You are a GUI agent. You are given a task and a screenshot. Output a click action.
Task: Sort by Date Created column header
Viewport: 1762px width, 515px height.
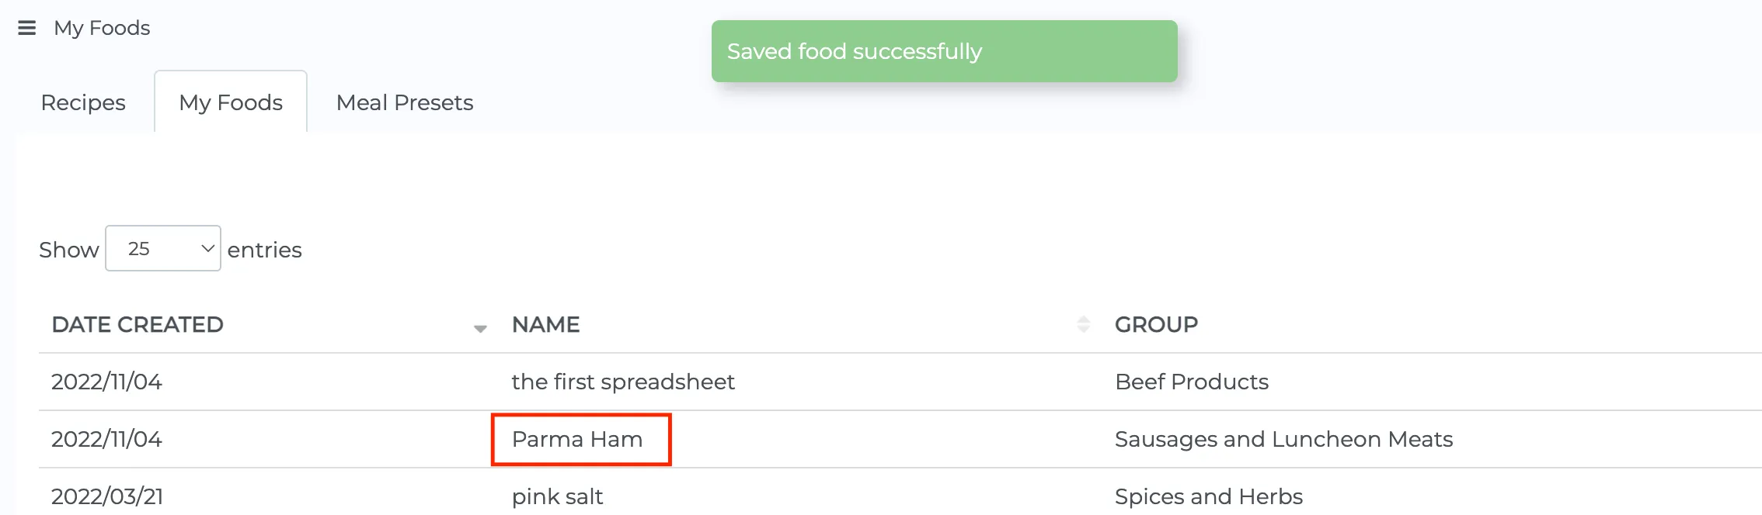(x=138, y=324)
